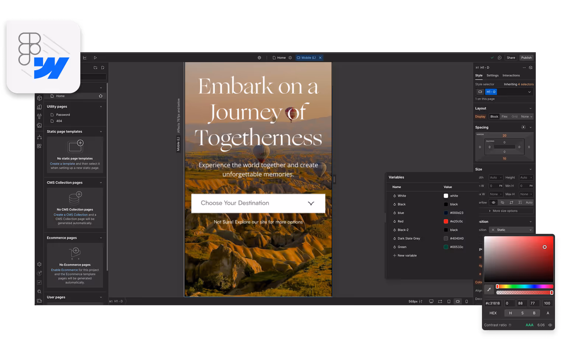The image size is (583, 364).
Task: Click the globe locale icon in the top bar
Action: point(259,58)
